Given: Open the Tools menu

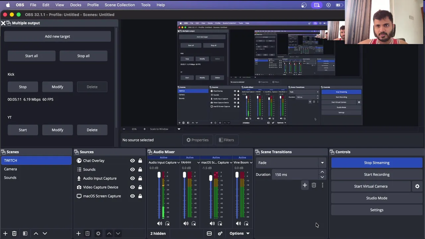Looking at the screenshot, I should (x=146, y=5).
